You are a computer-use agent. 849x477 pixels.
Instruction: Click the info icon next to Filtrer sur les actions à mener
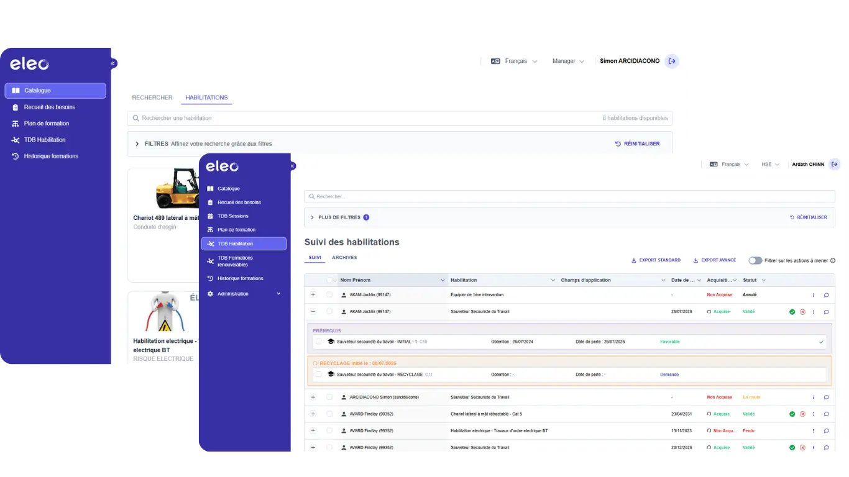pos(833,261)
